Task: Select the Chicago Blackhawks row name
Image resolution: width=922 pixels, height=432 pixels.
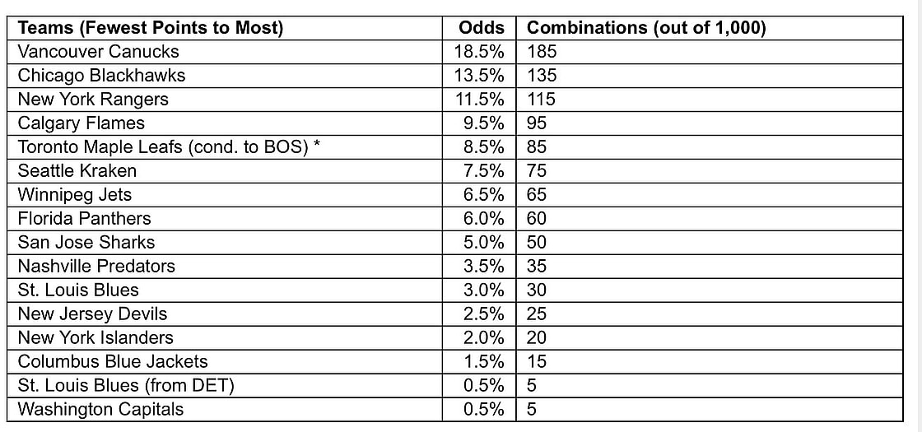Action: [x=102, y=76]
